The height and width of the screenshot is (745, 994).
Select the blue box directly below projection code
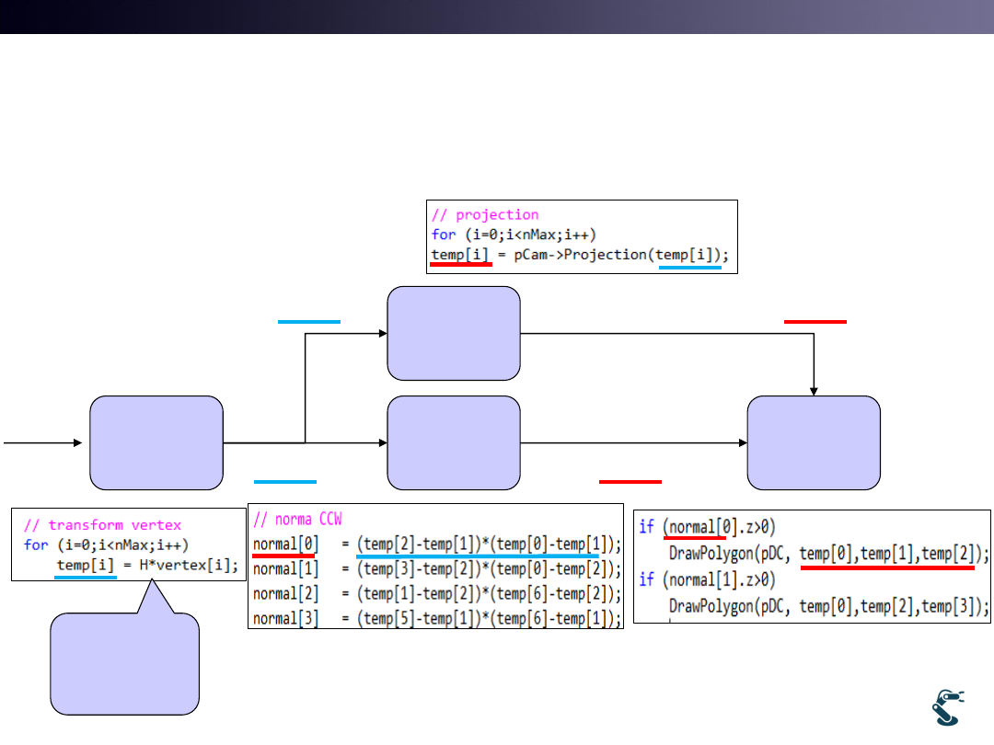454,333
